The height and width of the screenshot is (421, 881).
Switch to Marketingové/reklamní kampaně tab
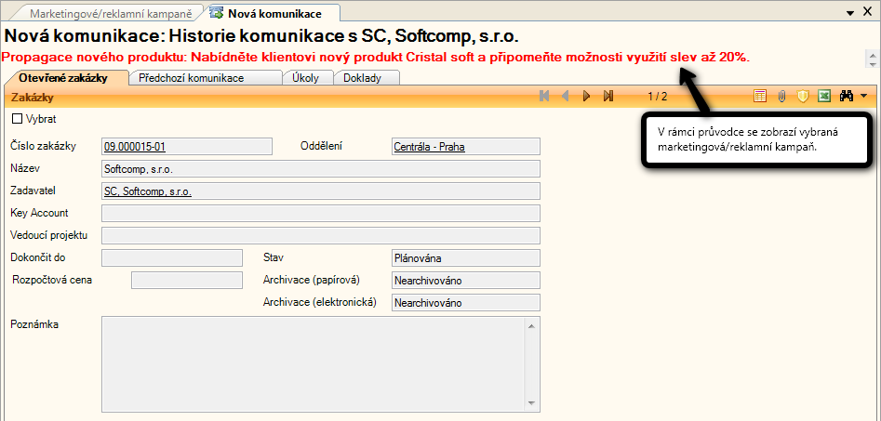[110, 14]
